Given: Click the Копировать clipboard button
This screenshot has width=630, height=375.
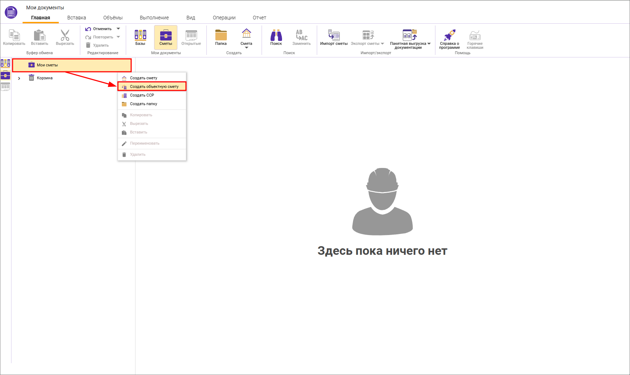Looking at the screenshot, I should (14, 37).
